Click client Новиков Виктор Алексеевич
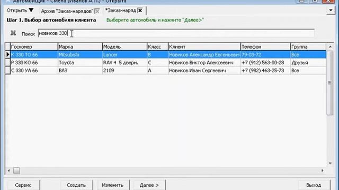This screenshot has width=339, height=190. (204, 63)
